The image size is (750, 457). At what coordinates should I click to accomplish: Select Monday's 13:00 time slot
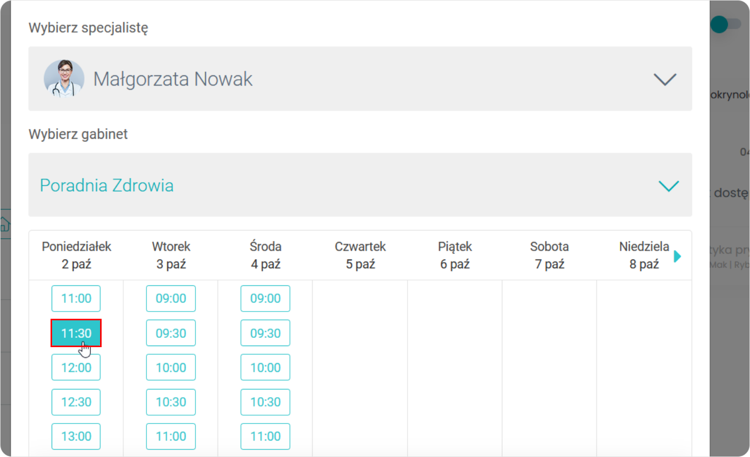(x=76, y=436)
